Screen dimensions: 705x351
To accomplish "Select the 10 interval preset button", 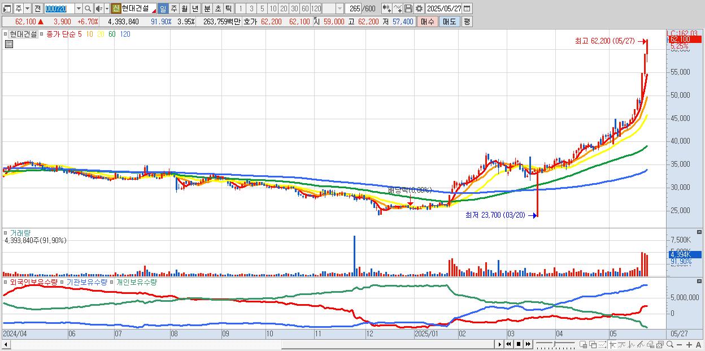I will (273, 8).
